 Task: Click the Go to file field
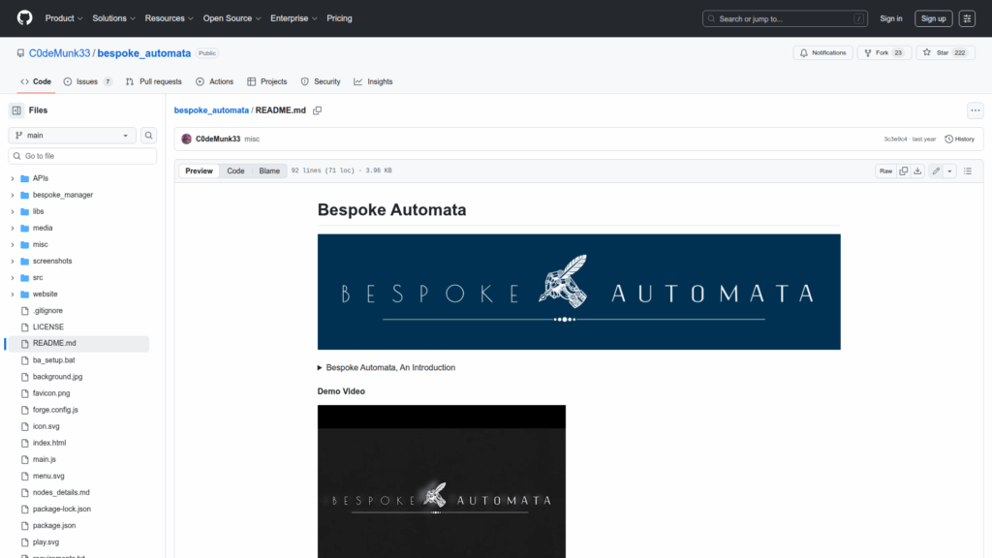click(82, 156)
